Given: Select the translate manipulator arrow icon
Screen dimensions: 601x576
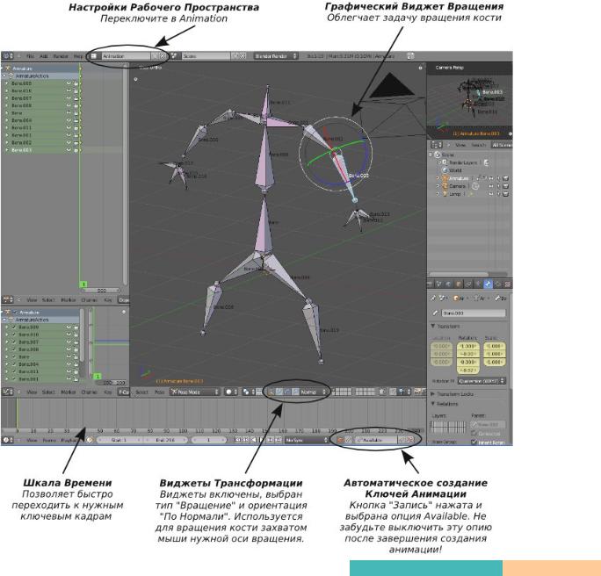Looking at the screenshot, I should pos(279,392).
